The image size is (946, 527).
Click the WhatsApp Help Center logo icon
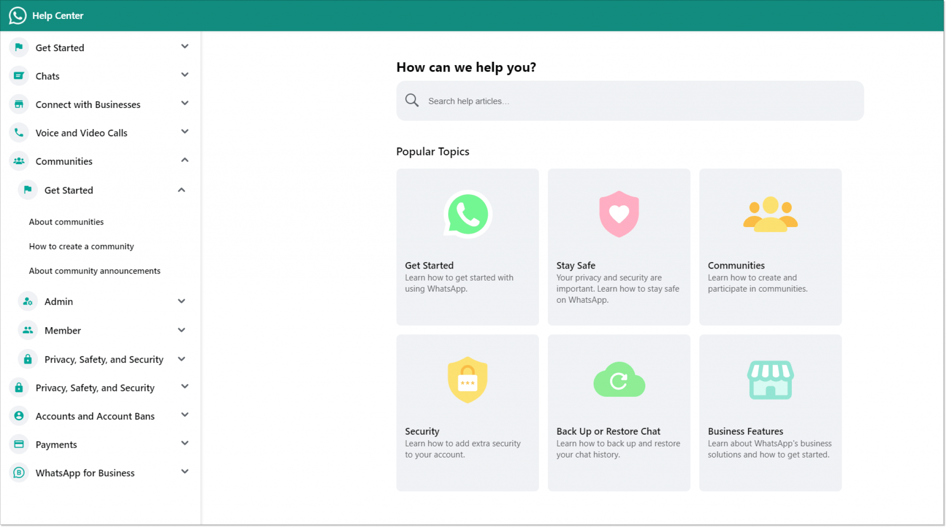point(18,15)
